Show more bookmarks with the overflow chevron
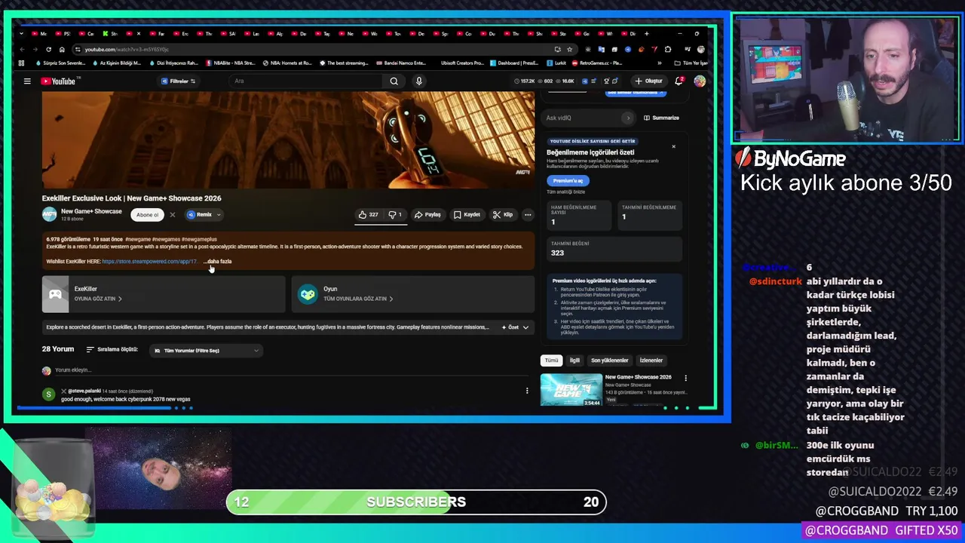Screen dimensions: 965x543 tap(660, 63)
